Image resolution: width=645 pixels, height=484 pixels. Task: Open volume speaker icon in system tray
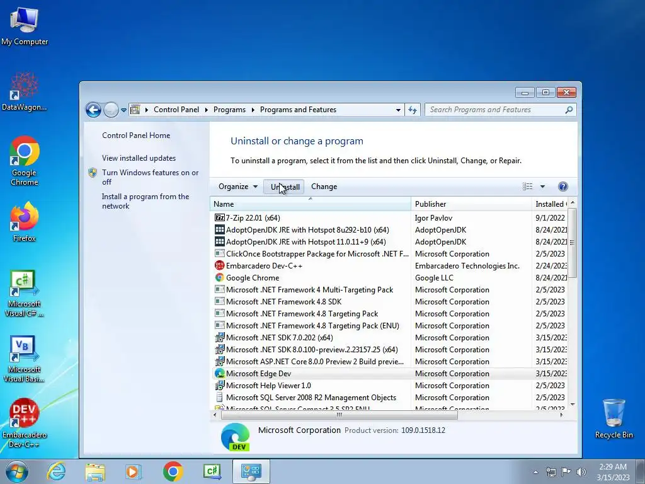581,472
